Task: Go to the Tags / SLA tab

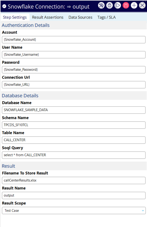Action: 106,17
